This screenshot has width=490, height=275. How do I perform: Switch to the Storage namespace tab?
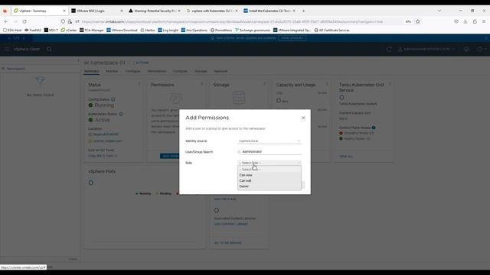[201, 71]
